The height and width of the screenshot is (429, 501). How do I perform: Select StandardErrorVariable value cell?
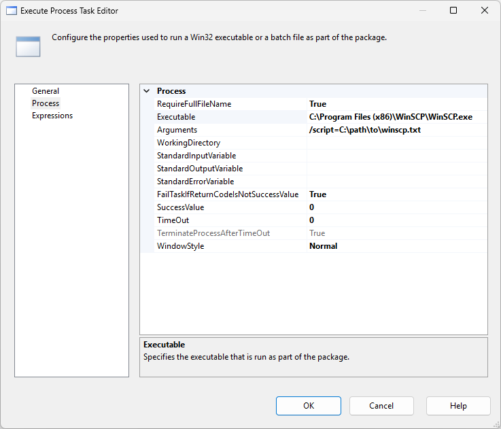coord(396,182)
